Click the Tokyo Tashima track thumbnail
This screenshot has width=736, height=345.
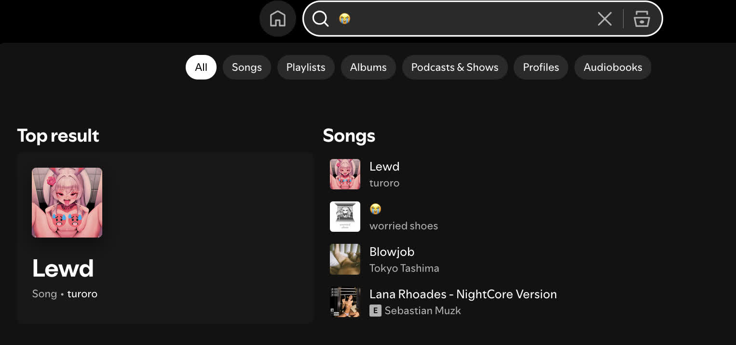345,259
